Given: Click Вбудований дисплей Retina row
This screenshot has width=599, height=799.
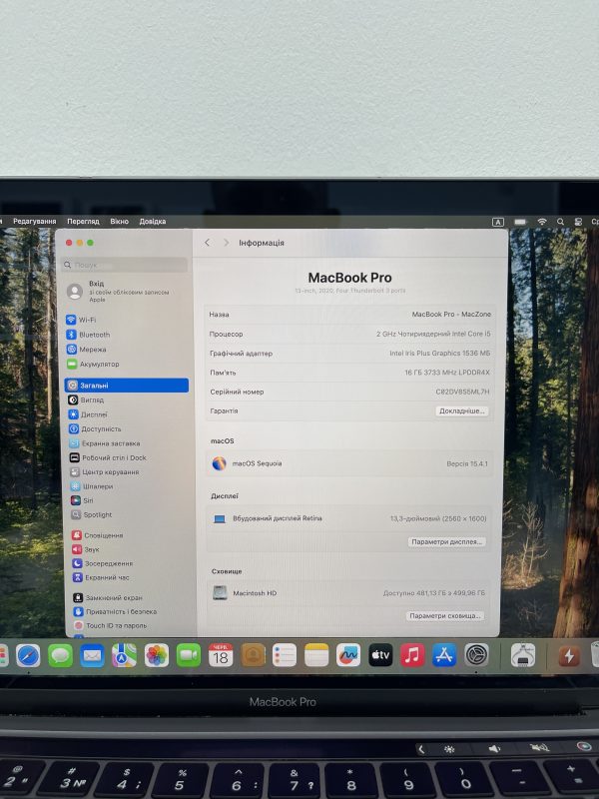Looking at the screenshot, I should (x=349, y=518).
